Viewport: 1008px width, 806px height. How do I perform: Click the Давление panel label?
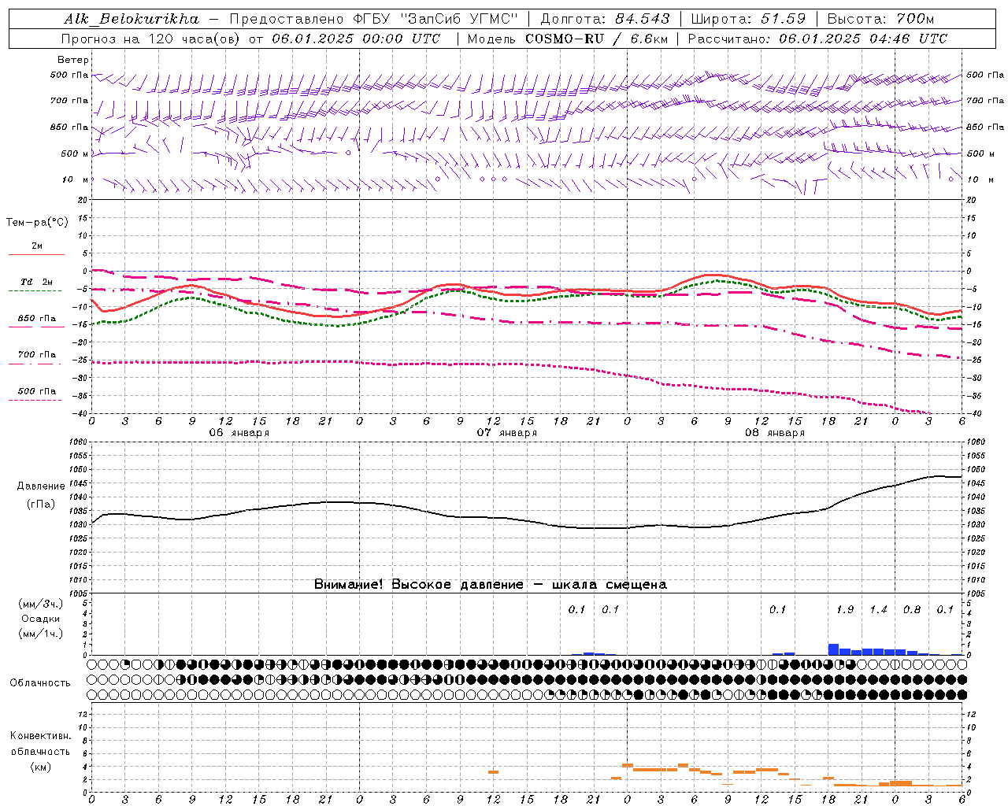tap(41, 486)
